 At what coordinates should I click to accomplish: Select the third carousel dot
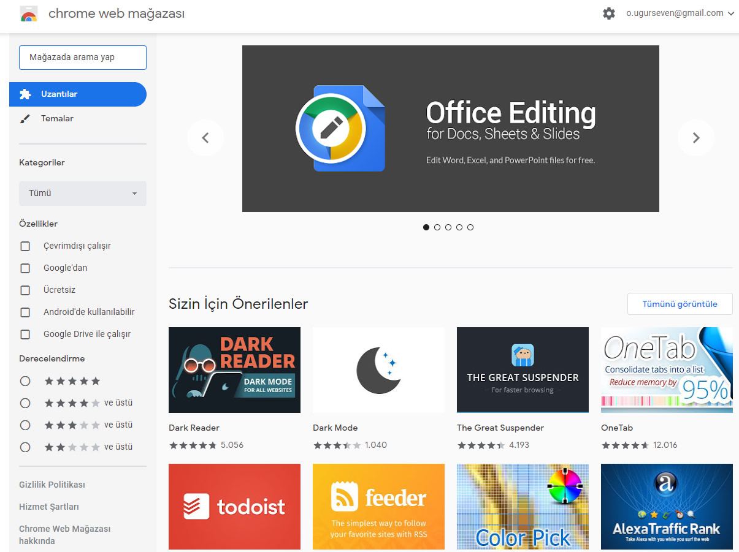pos(448,227)
